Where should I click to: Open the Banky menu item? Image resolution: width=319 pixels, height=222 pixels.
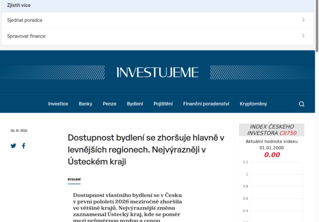click(85, 104)
